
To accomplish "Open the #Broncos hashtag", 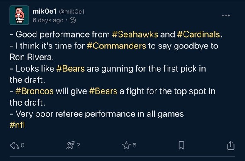I will 34,91.
